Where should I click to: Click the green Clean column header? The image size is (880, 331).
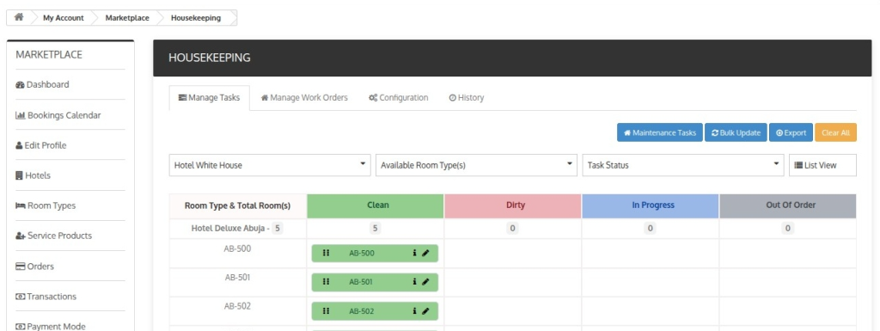point(376,205)
